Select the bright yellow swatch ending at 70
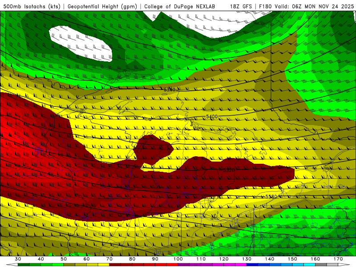The height and width of the screenshot is (267, 356). [x=104, y=265]
